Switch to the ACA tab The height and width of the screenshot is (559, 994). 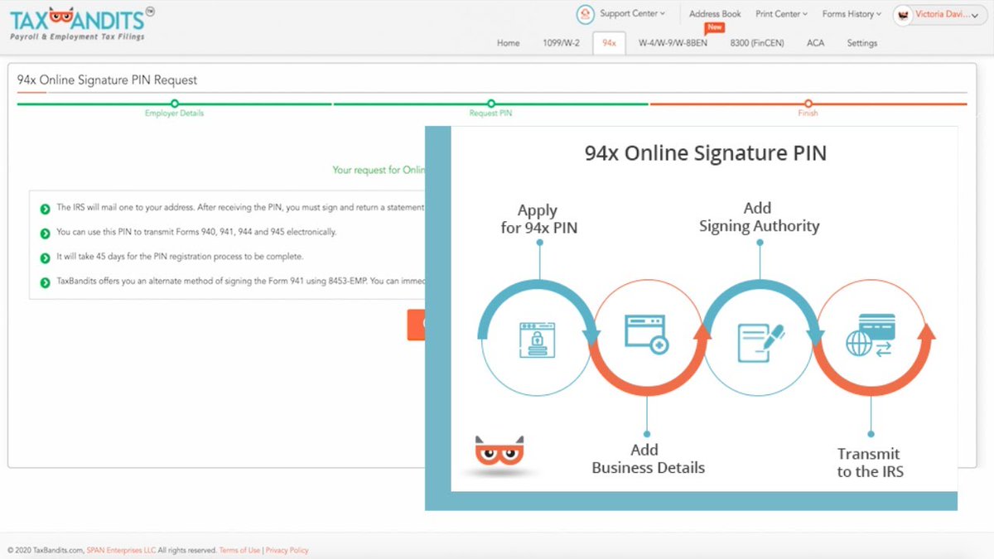click(x=815, y=43)
